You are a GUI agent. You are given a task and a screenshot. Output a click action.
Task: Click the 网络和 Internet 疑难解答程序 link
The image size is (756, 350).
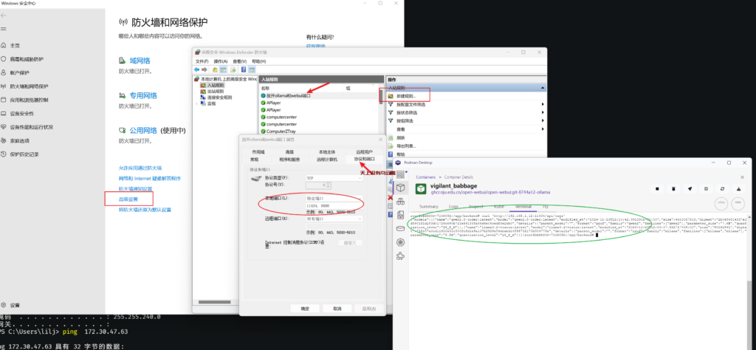pyautogui.click(x=149, y=179)
